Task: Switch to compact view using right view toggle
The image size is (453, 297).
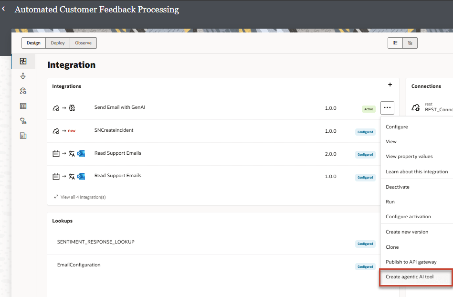Action: (x=410, y=42)
